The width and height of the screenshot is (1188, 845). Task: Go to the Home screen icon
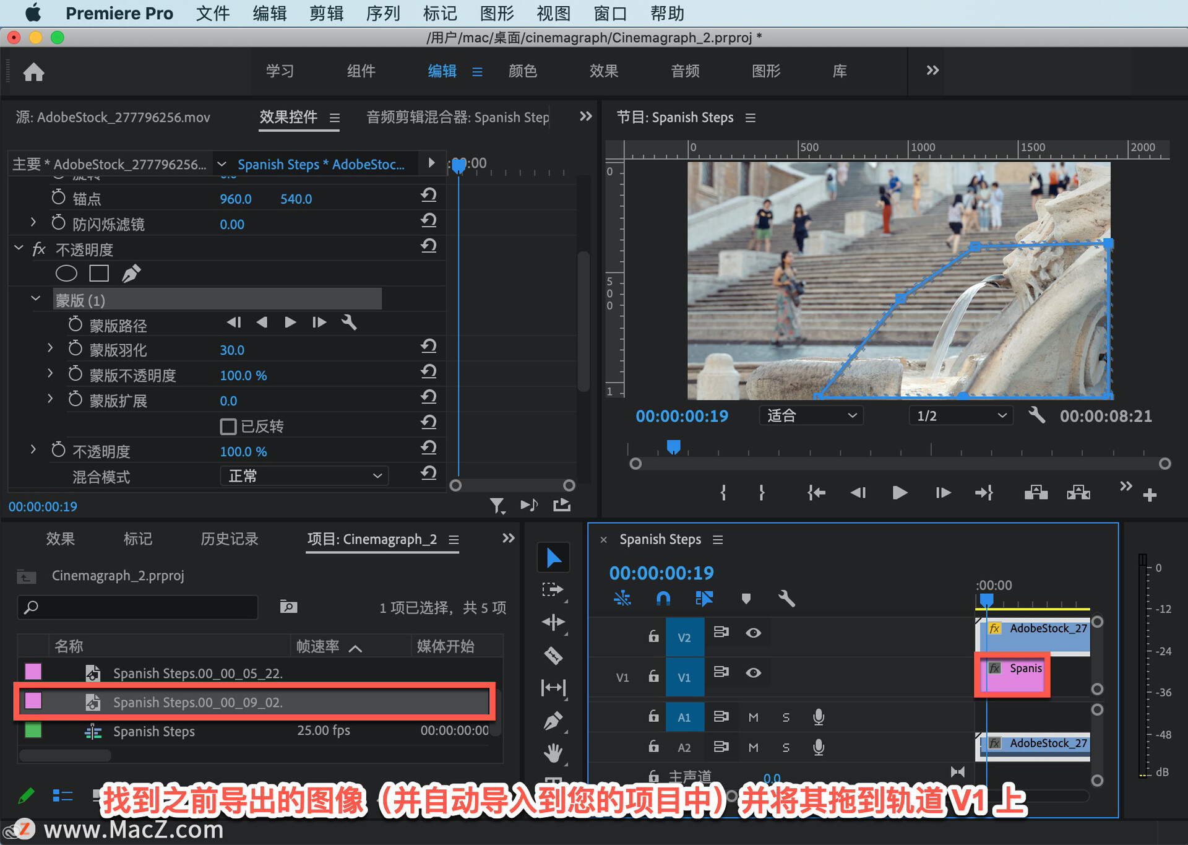[33, 72]
